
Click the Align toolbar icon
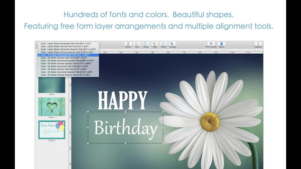point(154,44)
